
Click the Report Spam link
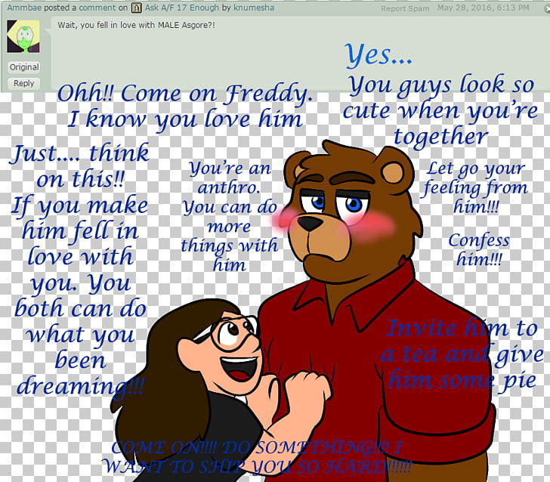405,8
